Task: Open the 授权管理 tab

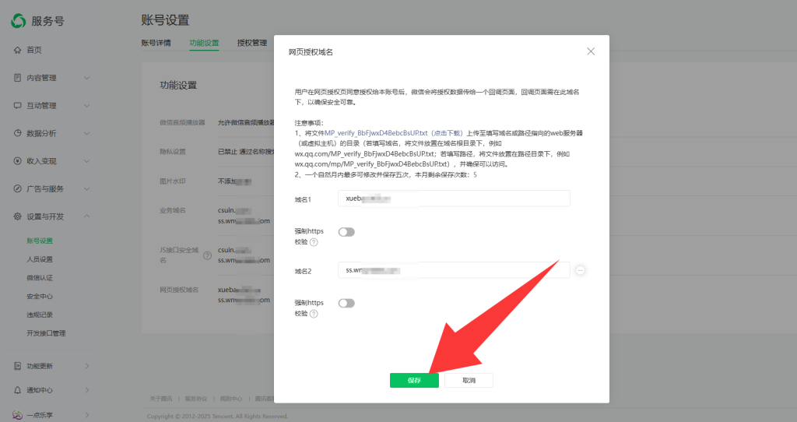Action: point(251,43)
